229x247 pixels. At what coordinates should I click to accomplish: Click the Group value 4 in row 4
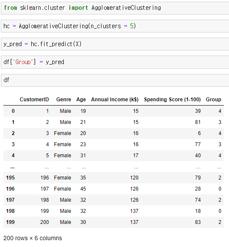point(220,156)
